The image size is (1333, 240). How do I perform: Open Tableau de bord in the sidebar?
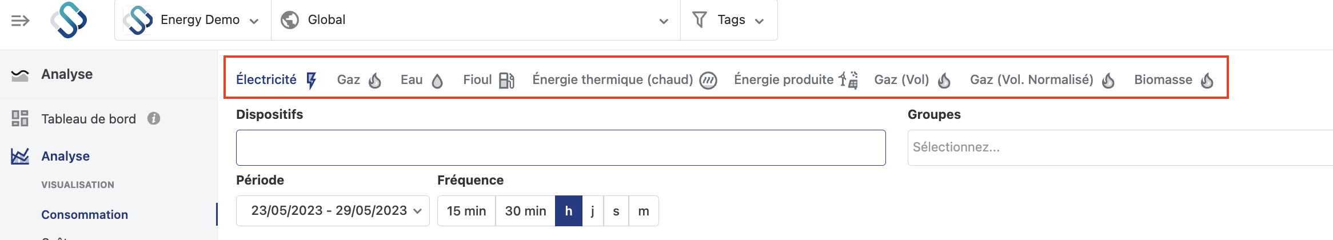89,119
